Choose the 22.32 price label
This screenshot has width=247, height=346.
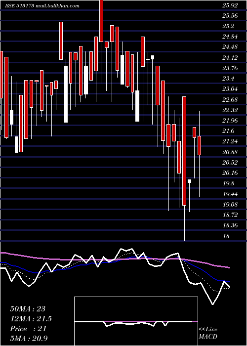point(230,110)
